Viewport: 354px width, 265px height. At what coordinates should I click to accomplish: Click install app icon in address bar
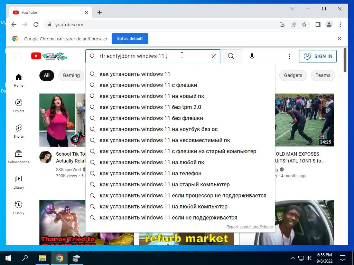coord(282,24)
